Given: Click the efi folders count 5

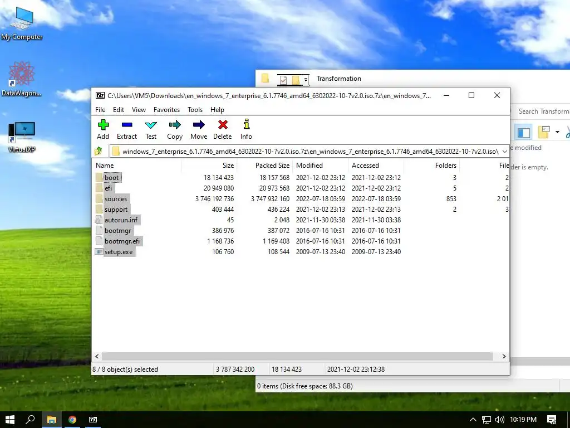Looking at the screenshot, I should [454, 188].
